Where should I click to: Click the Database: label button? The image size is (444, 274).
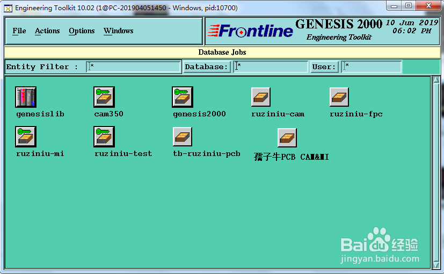pyautogui.click(x=207, y=66)
